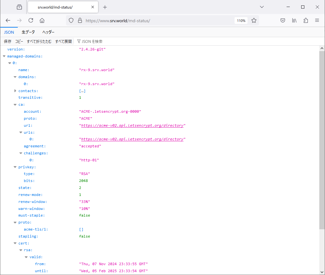
Task: Go to the Home page icon
Action: click(42, 20)
